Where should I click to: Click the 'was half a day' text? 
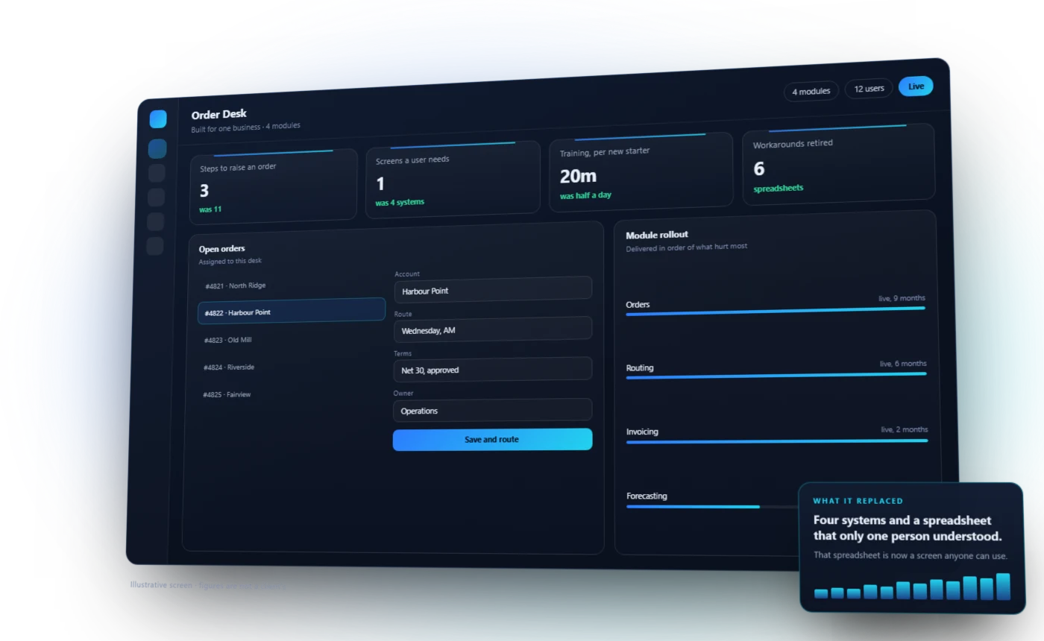coord(585,196)
